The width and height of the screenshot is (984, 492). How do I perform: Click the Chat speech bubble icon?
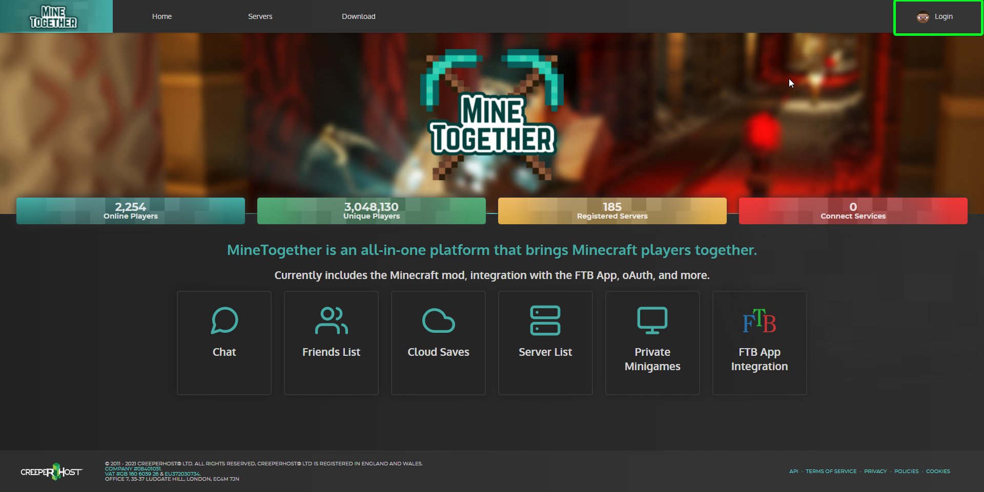224,320
